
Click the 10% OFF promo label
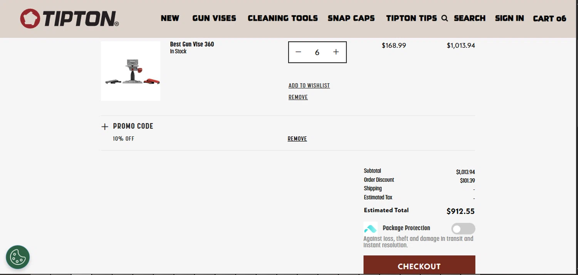point(124,139)
